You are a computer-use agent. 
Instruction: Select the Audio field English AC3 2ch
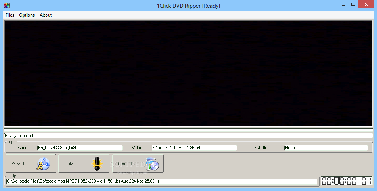80,148
